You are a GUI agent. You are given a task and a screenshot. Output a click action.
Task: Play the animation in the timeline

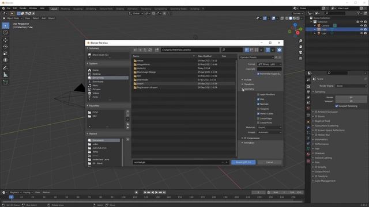pyautogui.click(x=156, y=193)
